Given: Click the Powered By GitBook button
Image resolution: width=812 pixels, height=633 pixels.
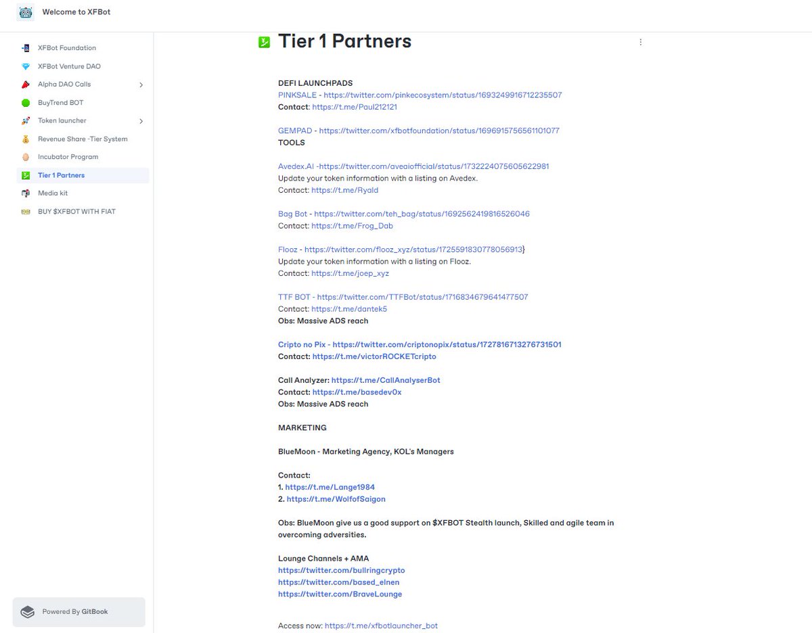Looking at the screenshot, I should tap(79, 612).
